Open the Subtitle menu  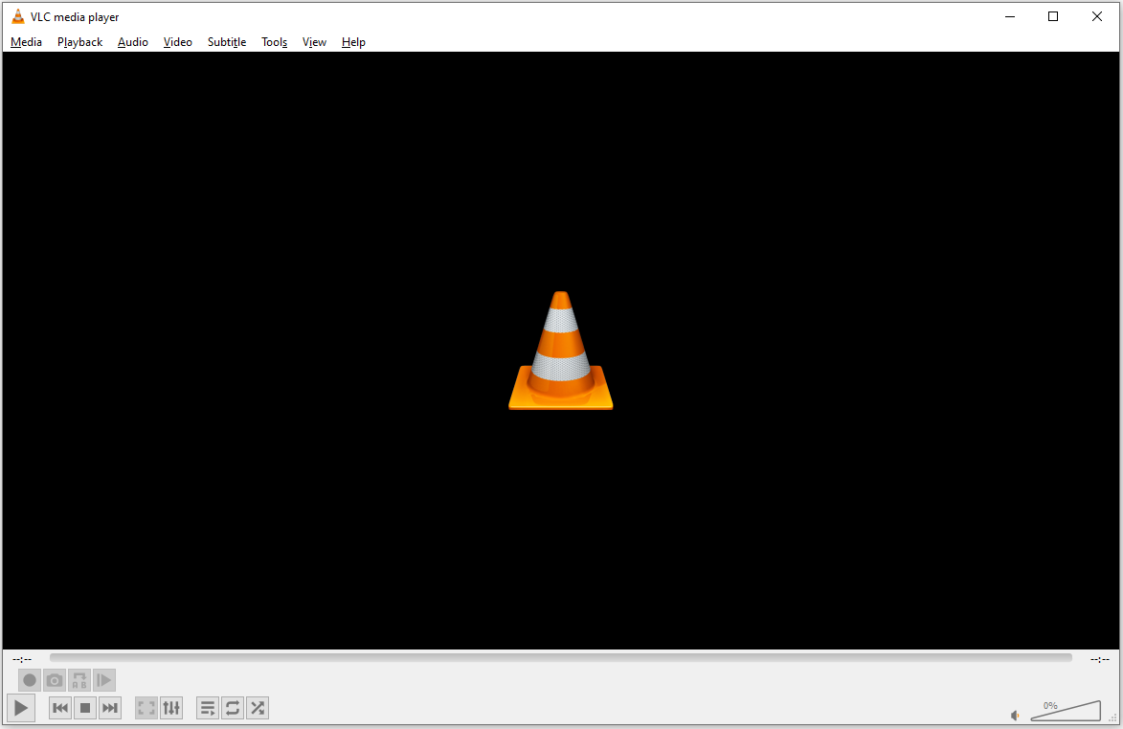(x=227, y=42)
